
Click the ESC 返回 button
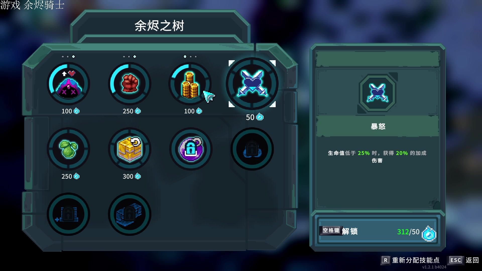(x=464, y=260)
